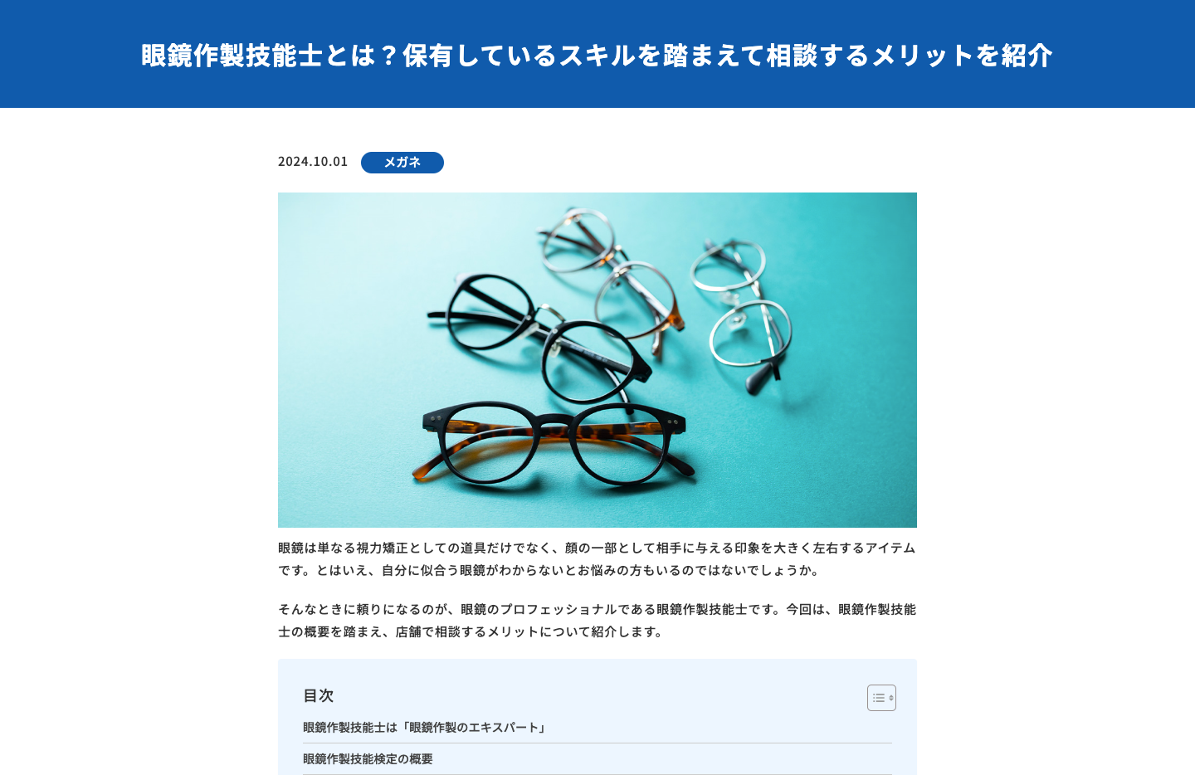Click the article title 眼鏡作製技能士とは？
Screen dimensions: 1195x775
pos(271,56)
